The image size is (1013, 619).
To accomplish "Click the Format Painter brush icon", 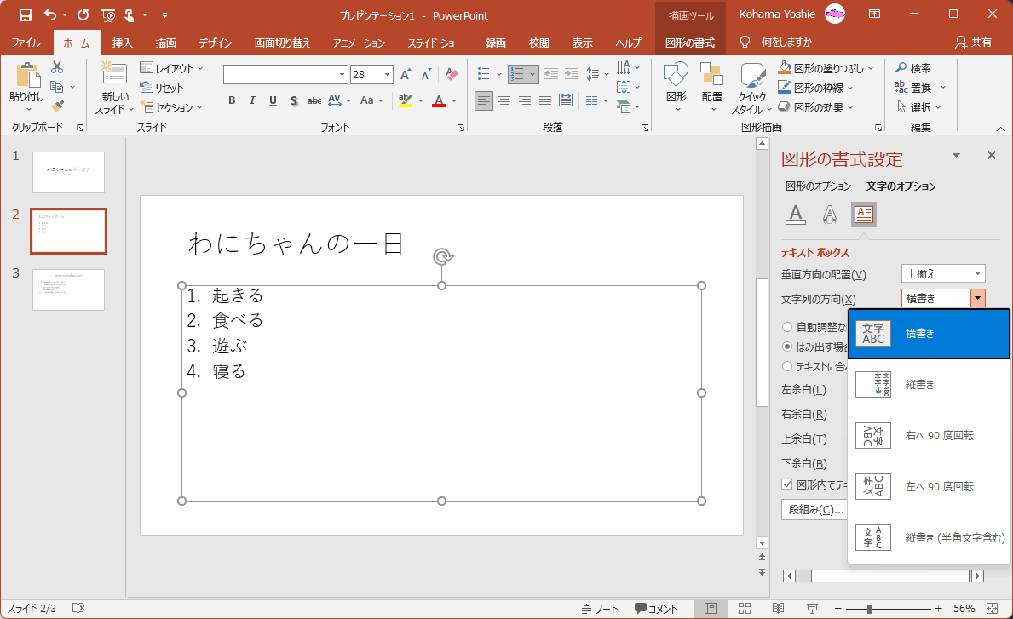I will (x=57, y=106).
